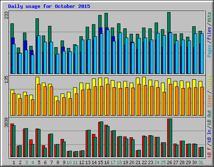Select day label '20' on the x-axis
This screenshot has height=167, width=214.
tap(132, 162)
